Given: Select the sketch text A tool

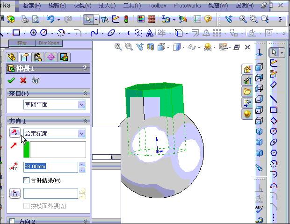Looking at the screenshot, I should 149,33.
